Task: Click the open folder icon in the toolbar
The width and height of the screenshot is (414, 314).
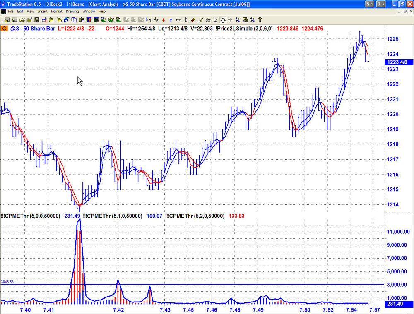Action: [22, 20]
